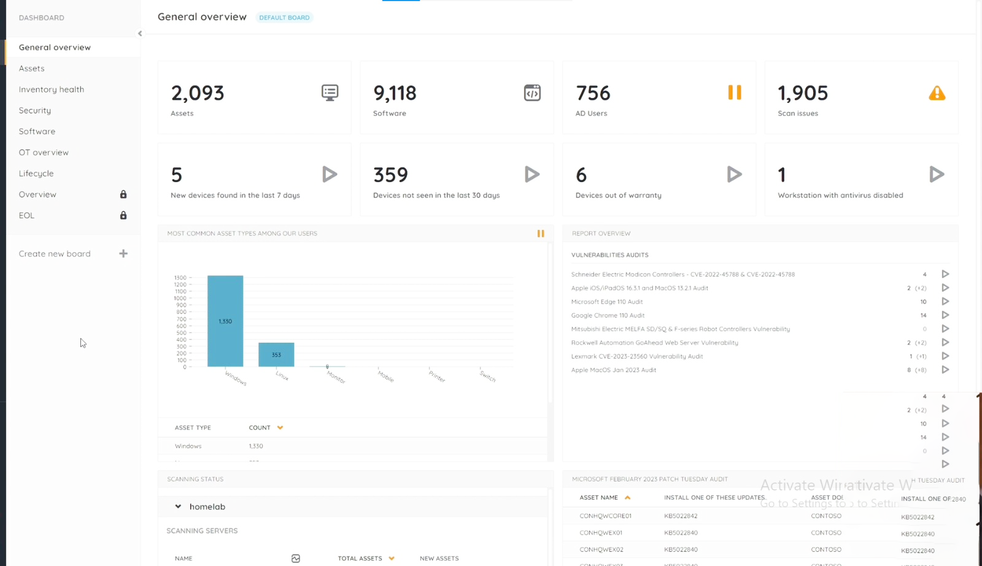Click pause icon on AD Users card
Image resolution: width=982 pixels, height=566 pixels.
click(734, 93)
